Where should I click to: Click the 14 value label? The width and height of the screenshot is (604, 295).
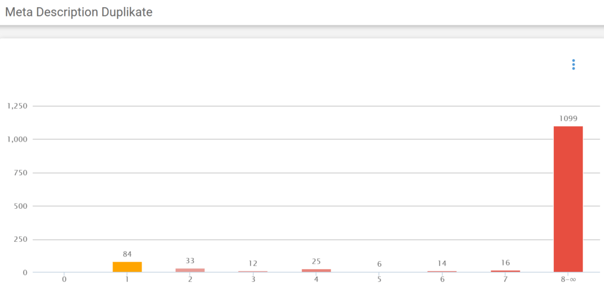442,263
